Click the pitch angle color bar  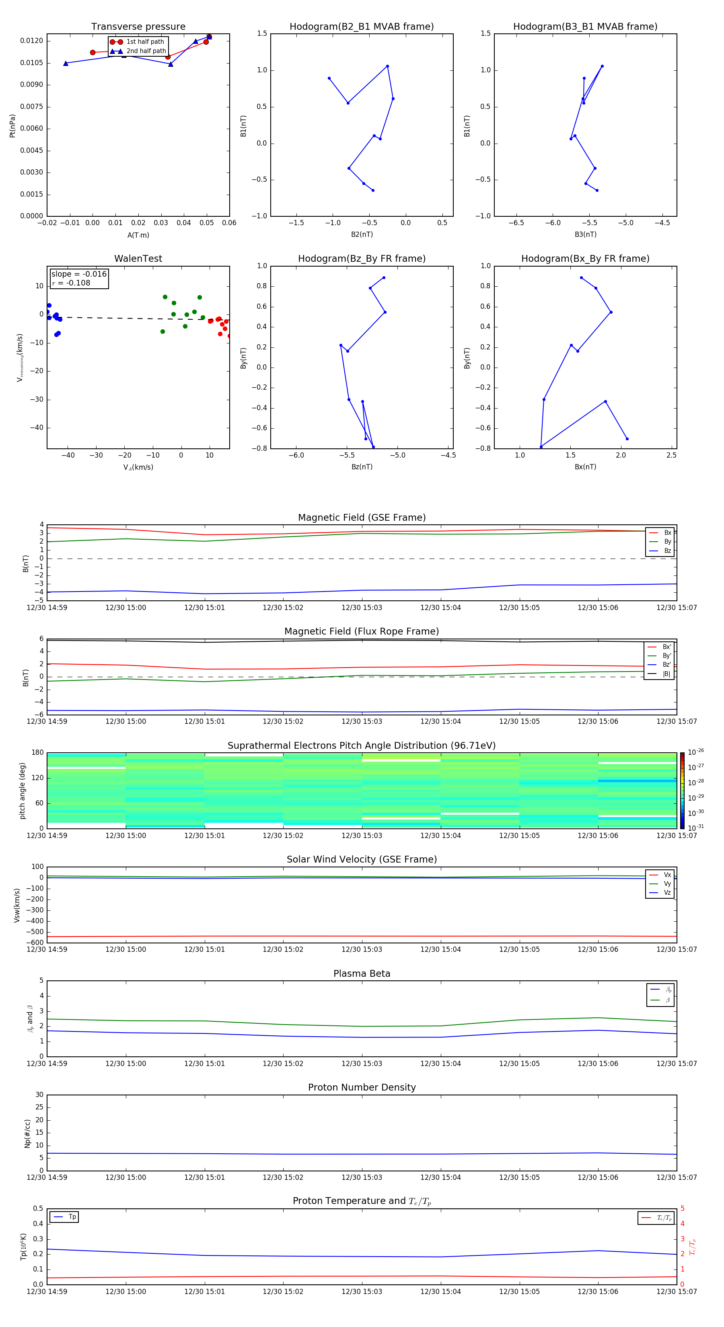pyautogui.click(x=682, y=790)
